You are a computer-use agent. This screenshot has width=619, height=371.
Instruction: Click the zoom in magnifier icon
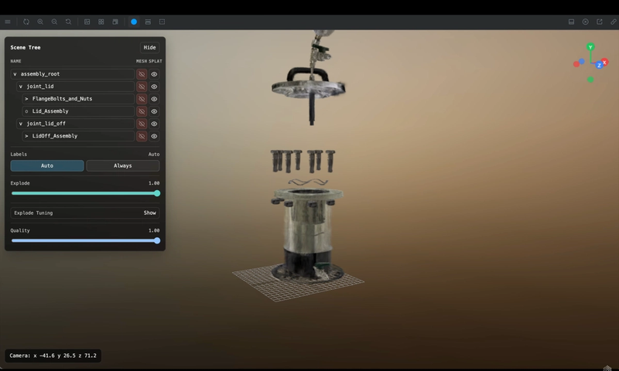pyautogui.click(x=40, y=22)
